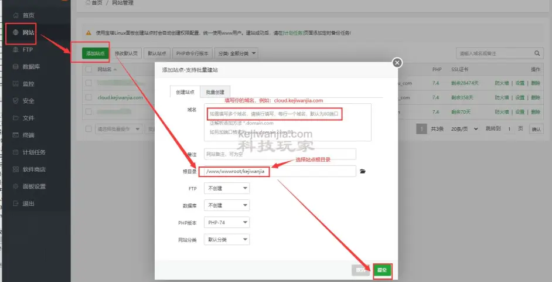Viewport: 552px width, 282px height.
Task: Click the 剩余28474天 SSL link
Action: point(465,83)
